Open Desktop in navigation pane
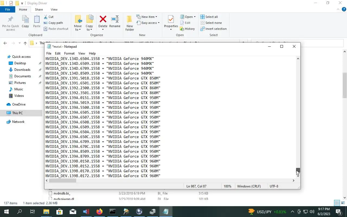 point(20,63)
